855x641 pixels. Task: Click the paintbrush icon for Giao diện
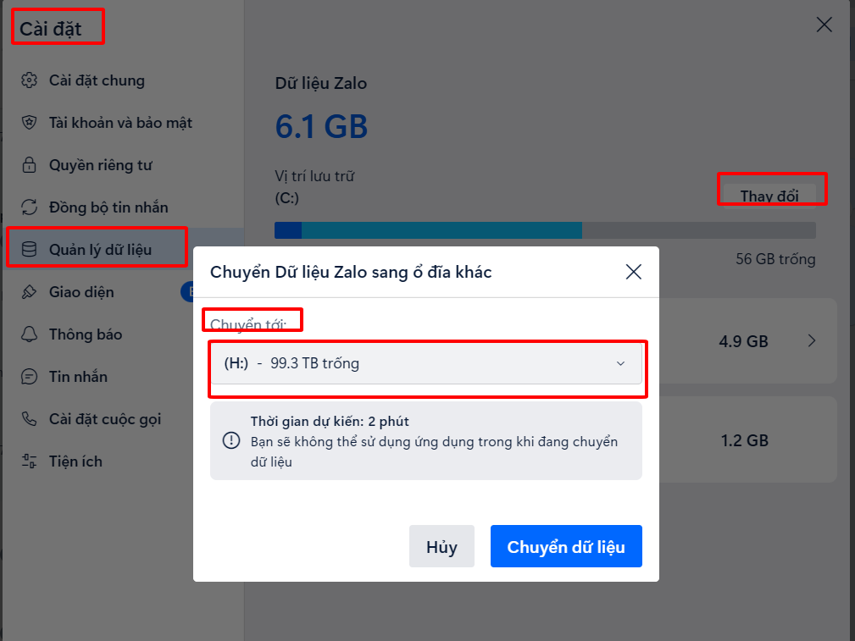[30, 292]
